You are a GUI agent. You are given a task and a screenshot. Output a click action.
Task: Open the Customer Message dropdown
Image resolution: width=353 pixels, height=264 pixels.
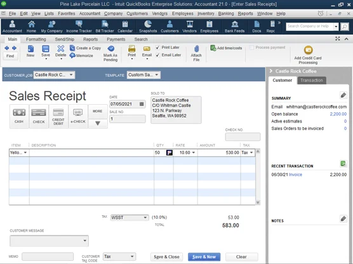(84, 241)
